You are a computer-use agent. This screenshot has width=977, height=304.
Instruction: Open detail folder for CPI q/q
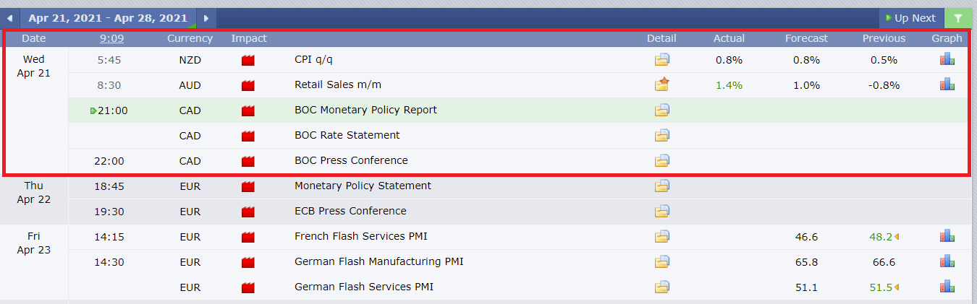(661, 60)
